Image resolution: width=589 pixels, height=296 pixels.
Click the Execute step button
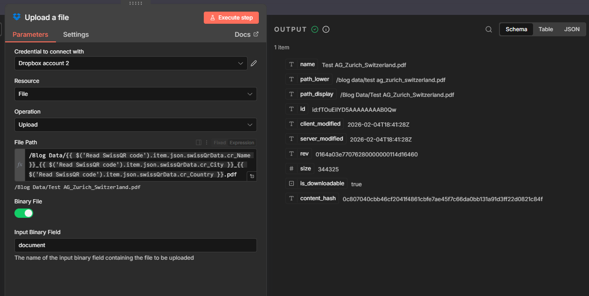pyautogui.click(x=231, y=17)
